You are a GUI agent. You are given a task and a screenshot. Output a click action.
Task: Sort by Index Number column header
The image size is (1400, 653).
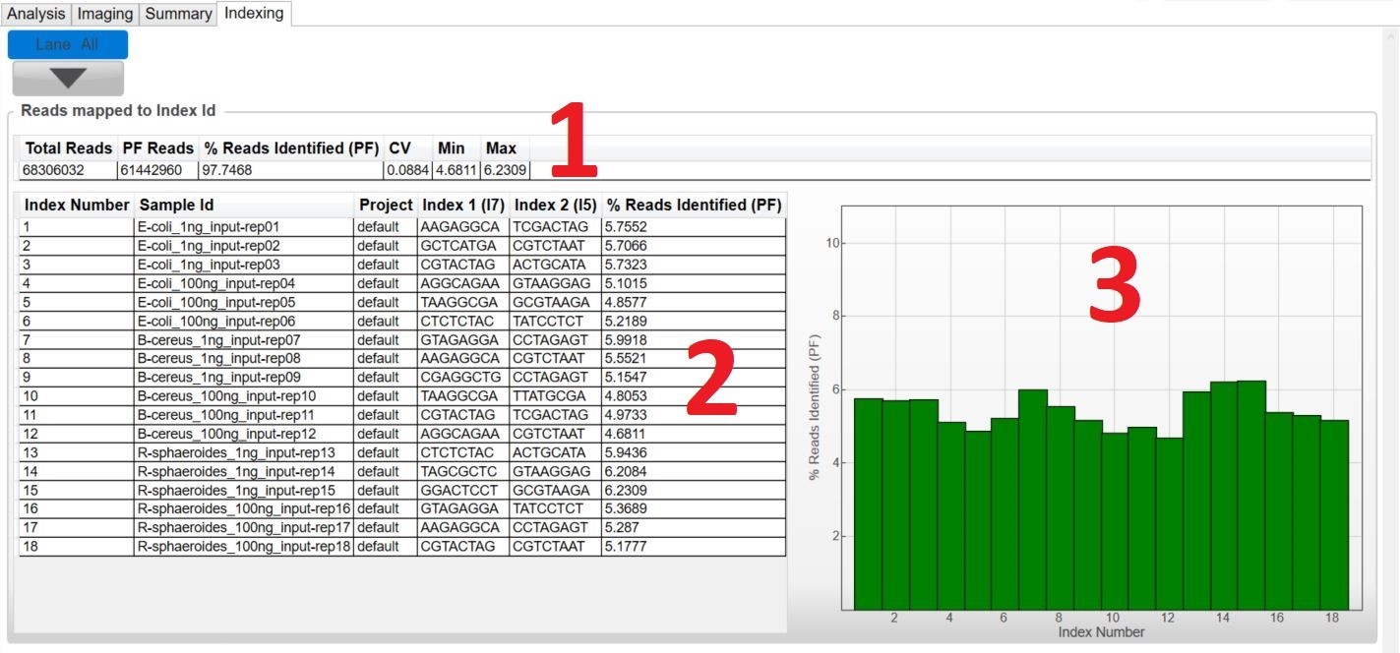pyautogui.click(x=77, y=205)
